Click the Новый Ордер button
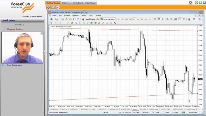206x116 pixels. (x=89, y=19)
